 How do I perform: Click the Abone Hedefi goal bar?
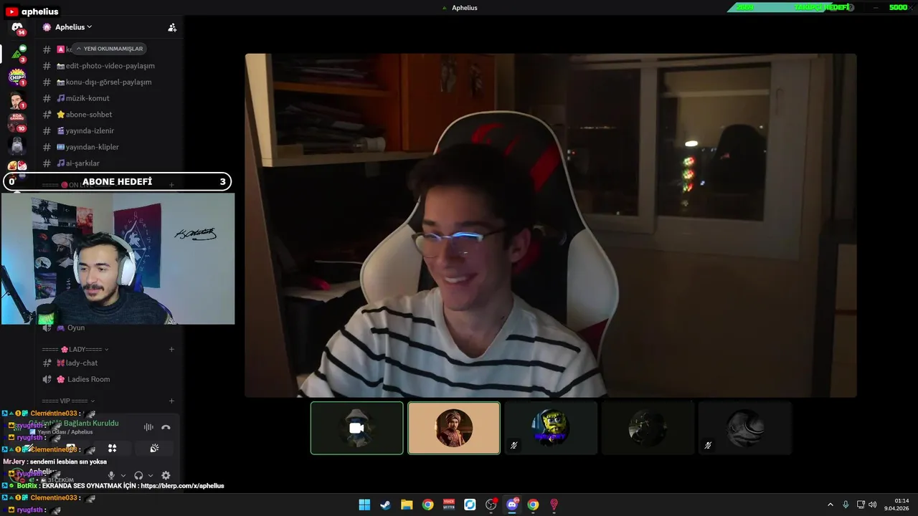[118, 181]
